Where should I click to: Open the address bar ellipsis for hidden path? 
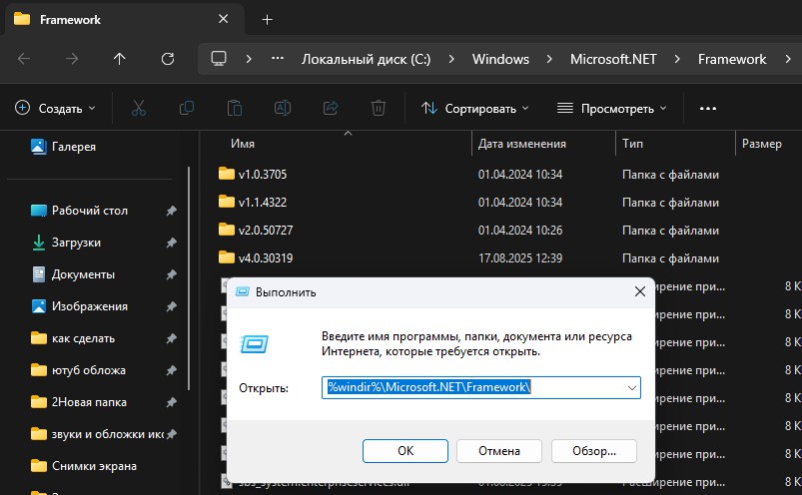tap(278, 59)
